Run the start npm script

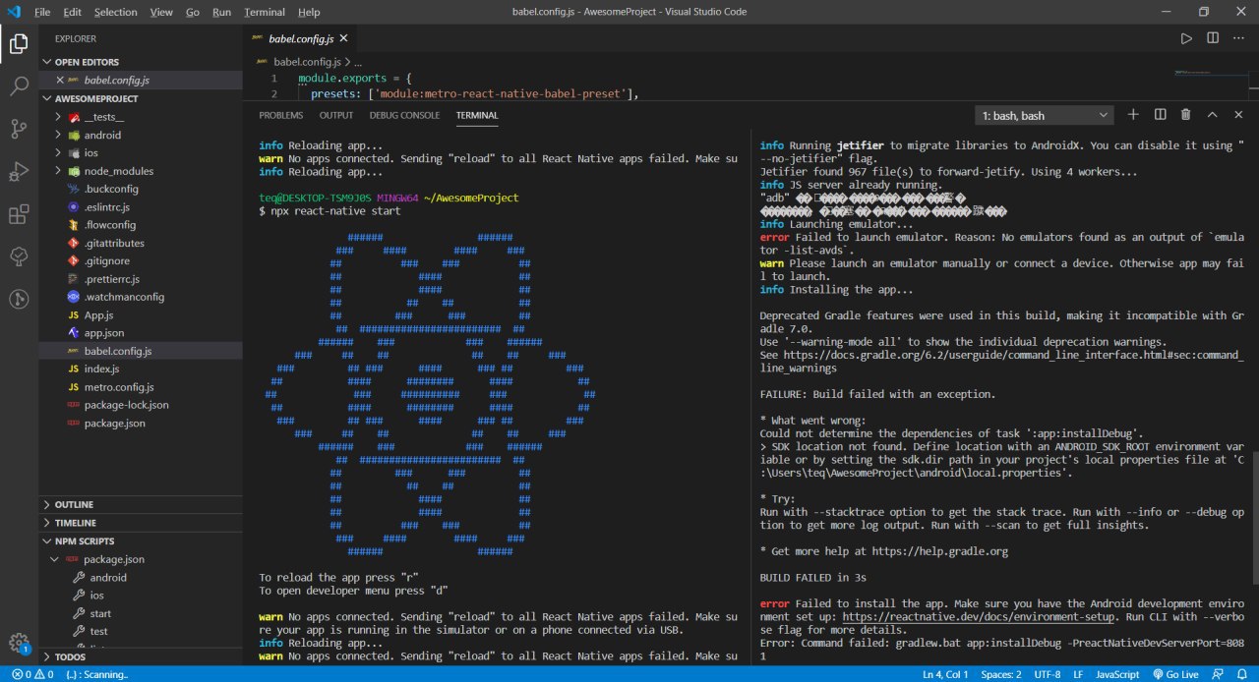(100, 613)
